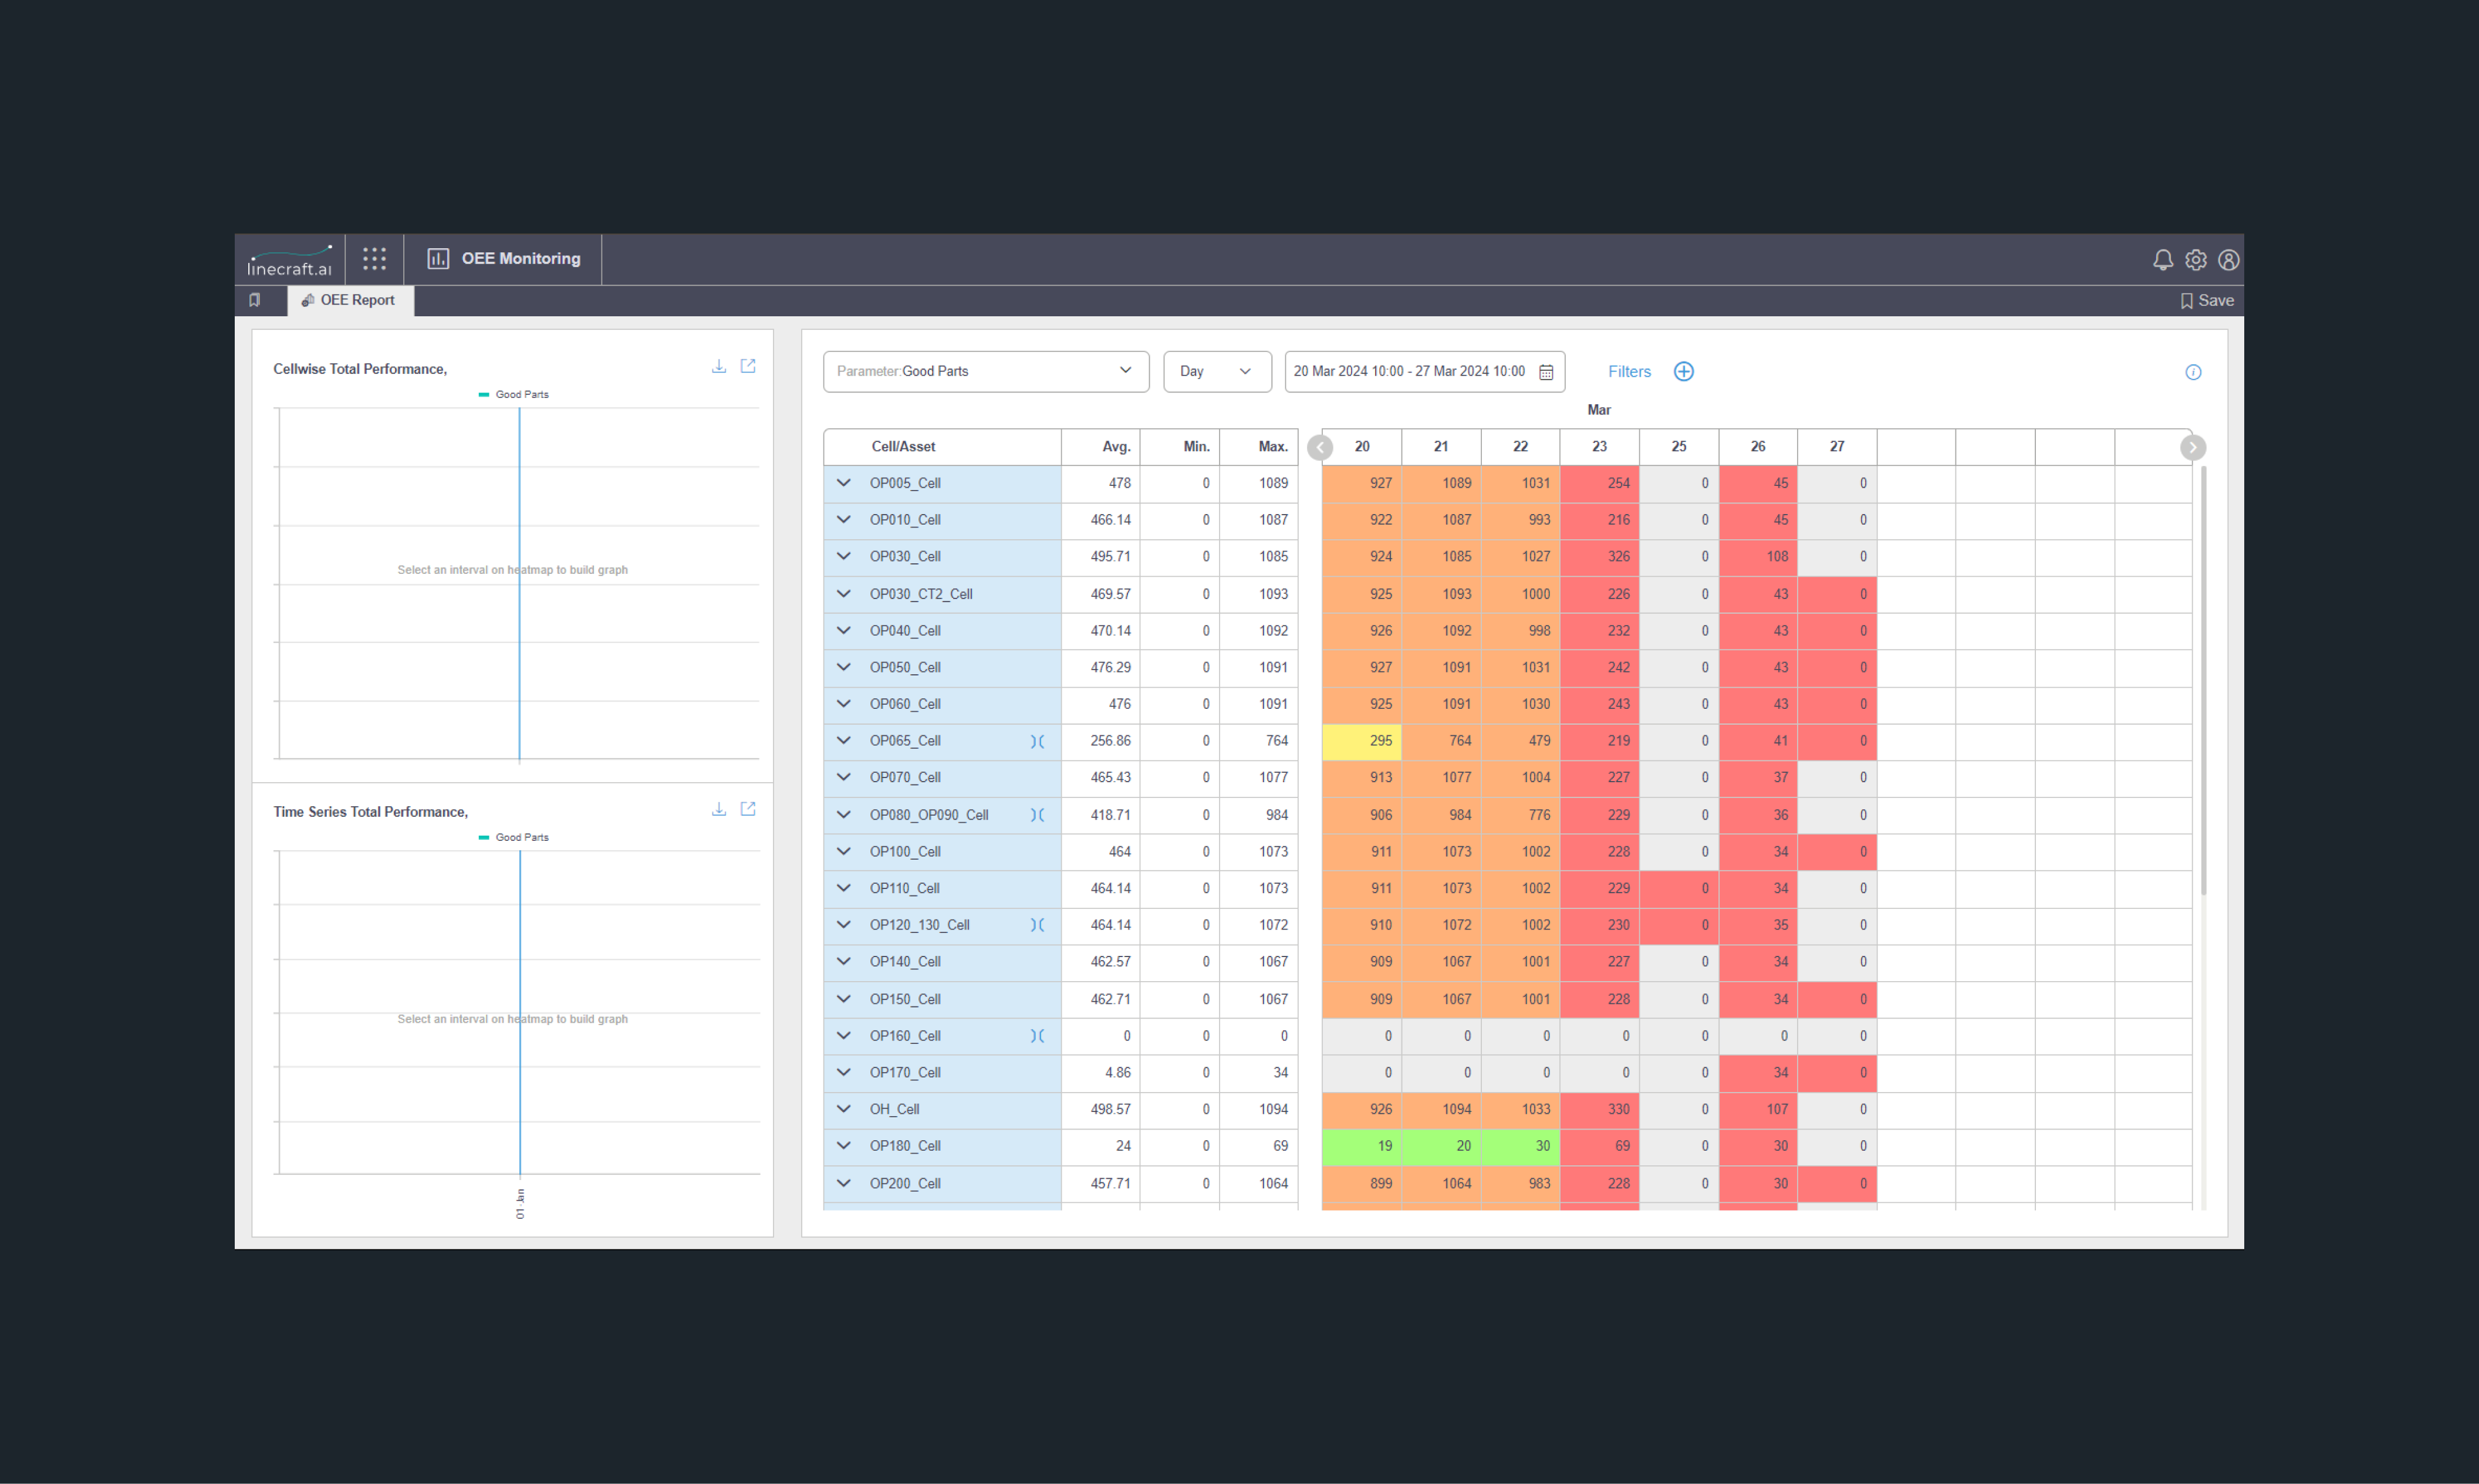
Task: Expand the OP060_Cell row
Action: click(844, 704)
